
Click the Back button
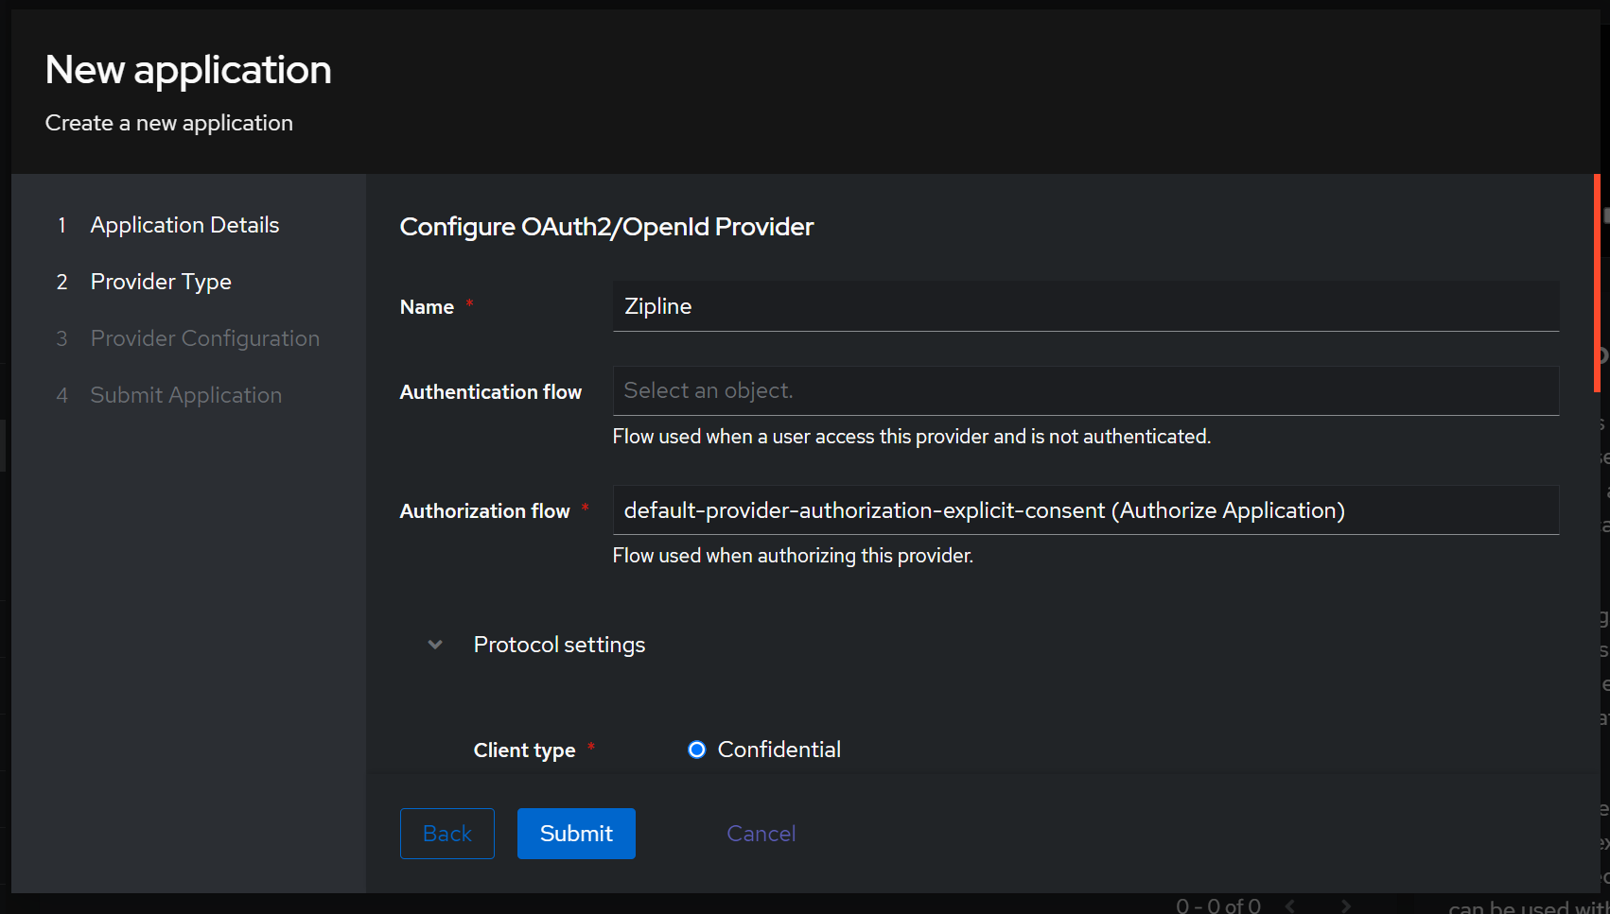[446, 833]
